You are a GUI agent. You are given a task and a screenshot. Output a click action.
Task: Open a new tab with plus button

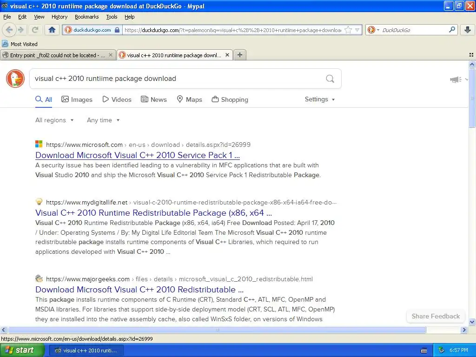coord(240,55)
